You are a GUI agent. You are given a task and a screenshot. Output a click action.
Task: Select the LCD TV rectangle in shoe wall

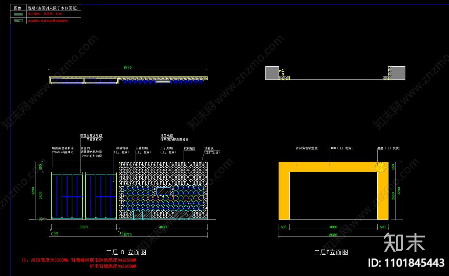point(163,191)
